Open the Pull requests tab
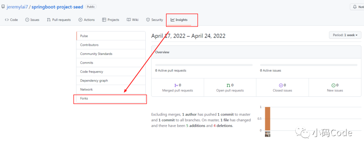The height and width of the screenshot is (149, 364). point(59,20)
